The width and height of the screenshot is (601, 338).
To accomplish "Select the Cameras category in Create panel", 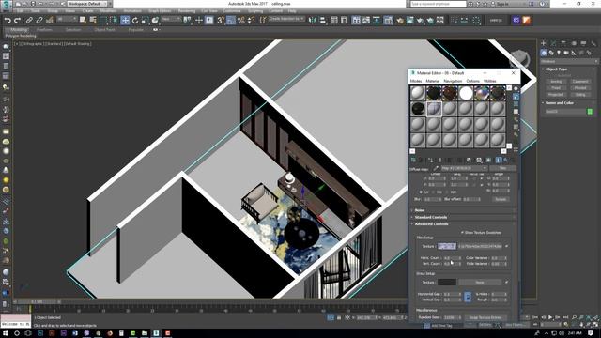I will [x=566, y=53].
